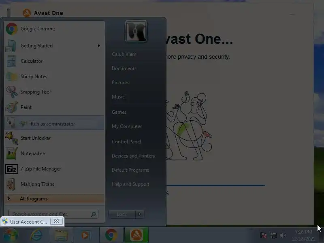The height and width of the screenshot is (243, 324).
Task: Expand the Getting Started submenu arrow
Action: 98,45
